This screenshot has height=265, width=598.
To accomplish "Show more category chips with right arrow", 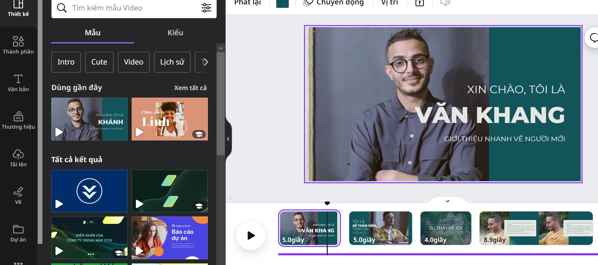I will 205,62.
